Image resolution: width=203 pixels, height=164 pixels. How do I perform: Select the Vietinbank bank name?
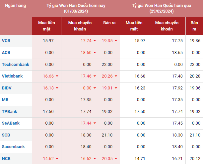click(12, 76)
